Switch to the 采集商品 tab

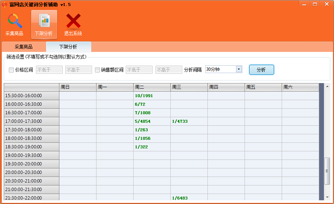pos(24,47)
